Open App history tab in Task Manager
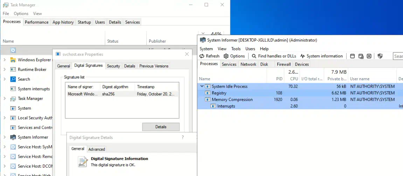The width and height of the screenshot is (403, 176). pyautogui.click(x=63, y=22)
